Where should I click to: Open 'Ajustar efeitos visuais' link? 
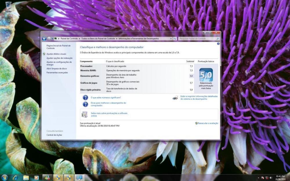point(56,54)
